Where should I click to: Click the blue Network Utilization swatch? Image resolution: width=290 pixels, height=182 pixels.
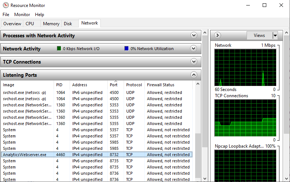[x=127, y=49]
